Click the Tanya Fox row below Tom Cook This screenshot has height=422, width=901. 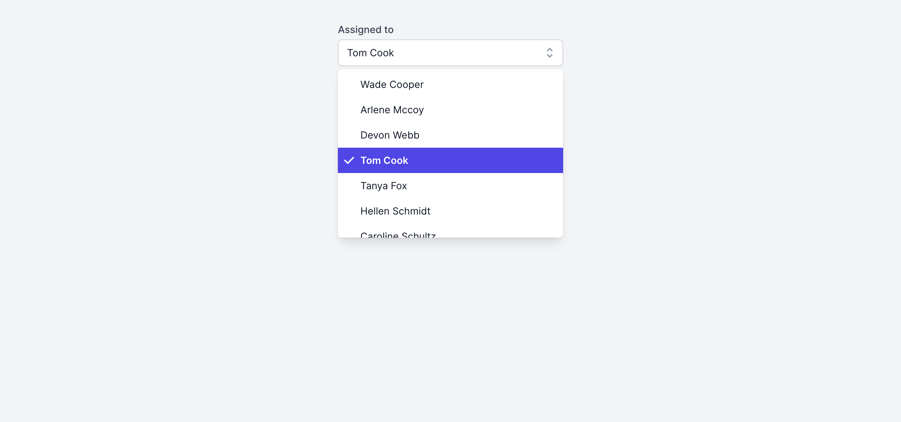click(x=450, y=186)
